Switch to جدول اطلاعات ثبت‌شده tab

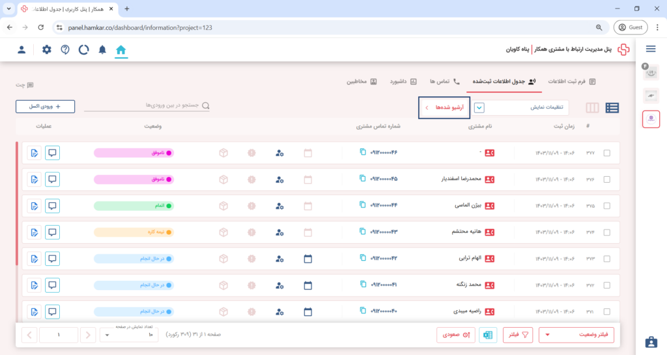(x=504, y=81)
